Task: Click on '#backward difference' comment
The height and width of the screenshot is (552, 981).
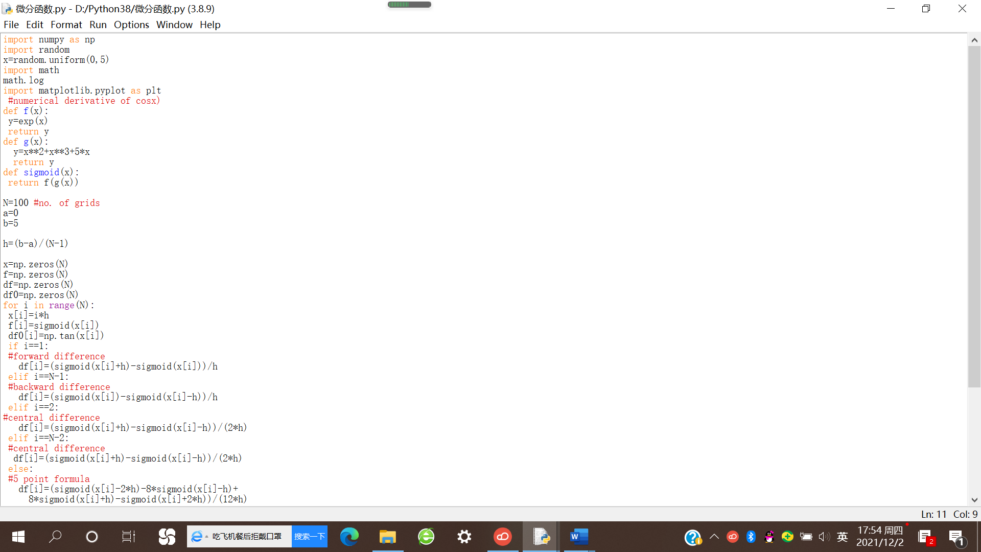Action: [59, 387]
